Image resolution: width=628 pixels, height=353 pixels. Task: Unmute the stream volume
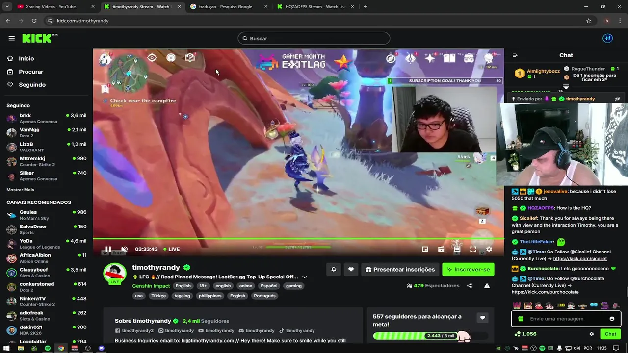(125, 249)
